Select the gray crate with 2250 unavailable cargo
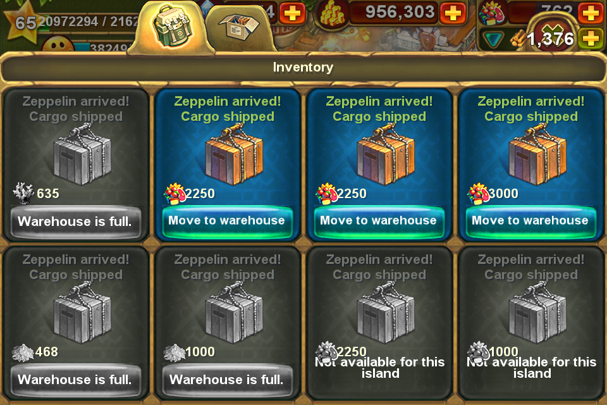The image size is (607, 405). pos(386,313)
